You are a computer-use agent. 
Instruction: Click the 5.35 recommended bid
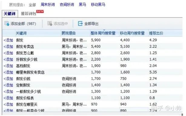(153, 72)
